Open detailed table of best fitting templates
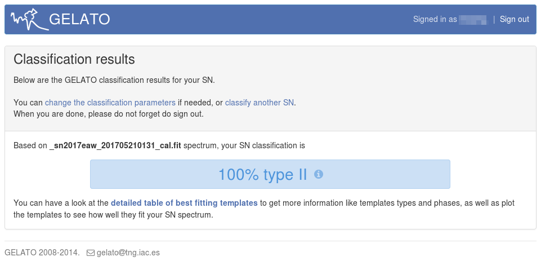The image size is (541, 261). pos(184,203)
